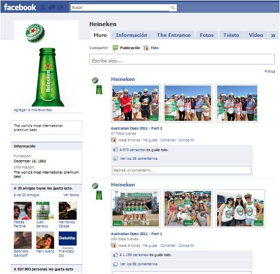Click thumbs-up icon beside 1.199 personas
The width and height of the screenshot is (280, 274).
click(115, 255)
